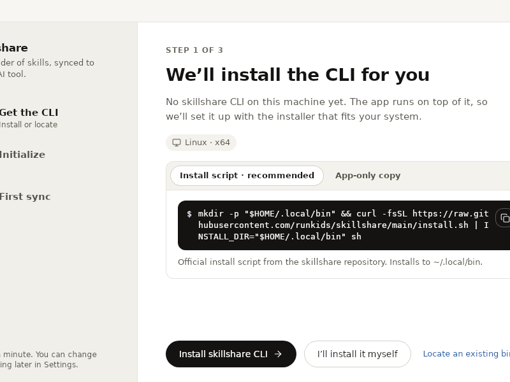Click the "We'll install the CLI for you" heading
This screenshot has height=382, width=510.
tap(298, 74)
